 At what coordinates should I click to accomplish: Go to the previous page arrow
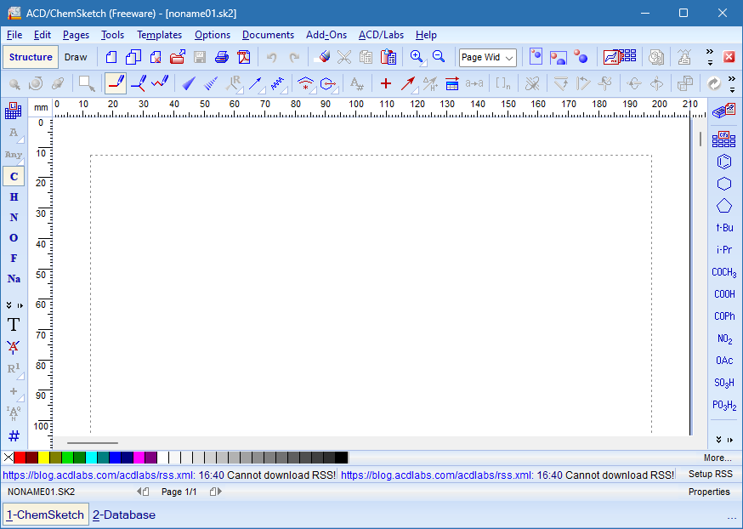(143, 492)
